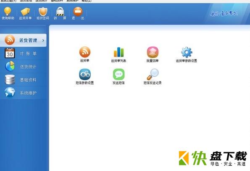
Task: Open the 基础资料 menu in the menu bar
Action: pyautogui.click(x=57, y=1)
